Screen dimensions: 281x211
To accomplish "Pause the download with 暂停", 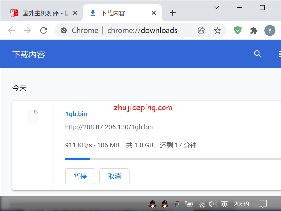I will (x=80, y=176).
